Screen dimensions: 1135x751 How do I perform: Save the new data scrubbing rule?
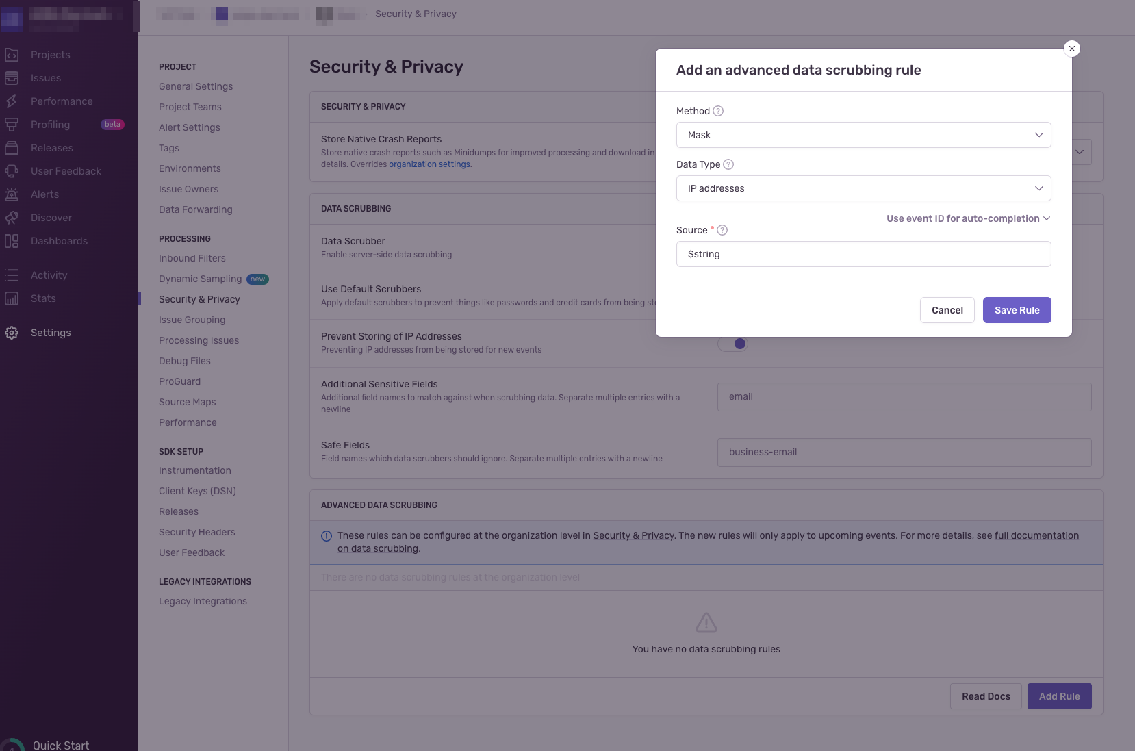click(x=1016, y=310)
